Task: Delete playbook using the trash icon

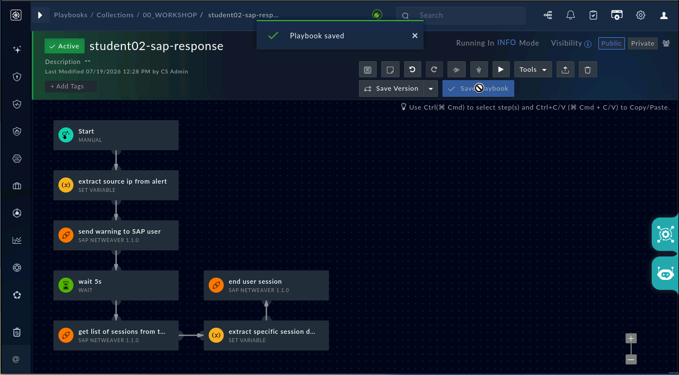Action: 588,70
